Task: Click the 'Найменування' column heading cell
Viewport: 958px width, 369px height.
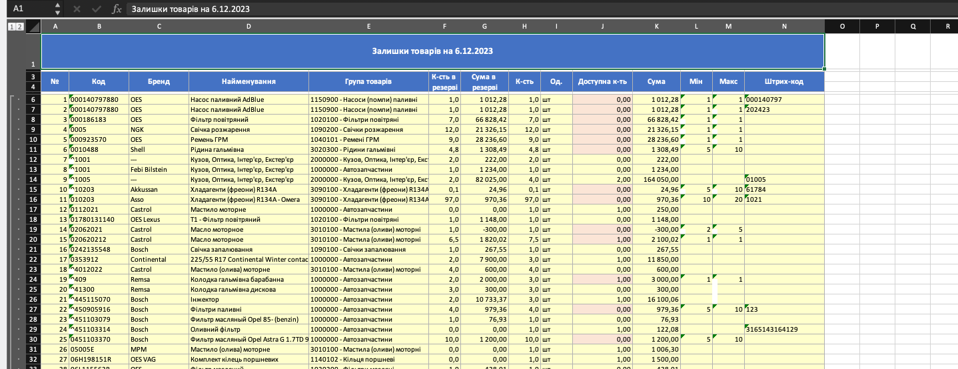Action: 248,82
